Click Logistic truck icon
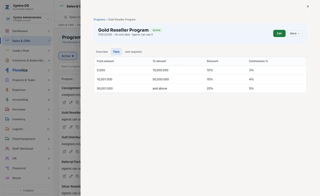 pos(7,129)
